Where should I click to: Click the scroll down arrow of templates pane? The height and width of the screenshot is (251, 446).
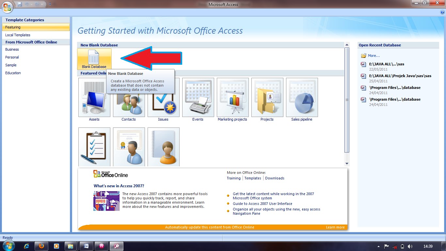[347, 163]
